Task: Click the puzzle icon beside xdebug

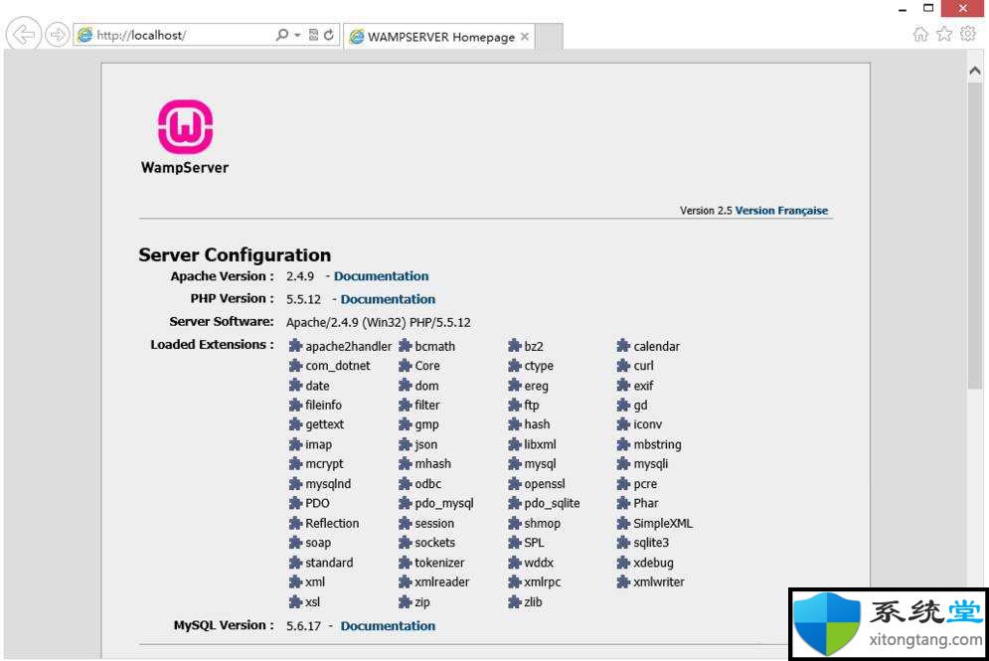Action: tap(624, 563)
